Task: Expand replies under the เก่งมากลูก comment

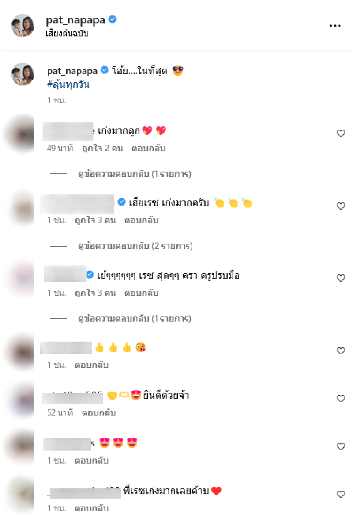Action: pyautogui.click(x=135, y=174)
